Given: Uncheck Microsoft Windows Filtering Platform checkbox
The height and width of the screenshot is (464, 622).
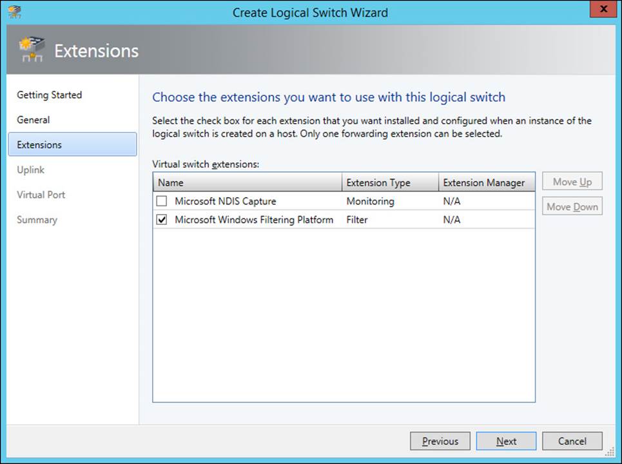Looking at the screenshot, I should click(x=161, y=220).
